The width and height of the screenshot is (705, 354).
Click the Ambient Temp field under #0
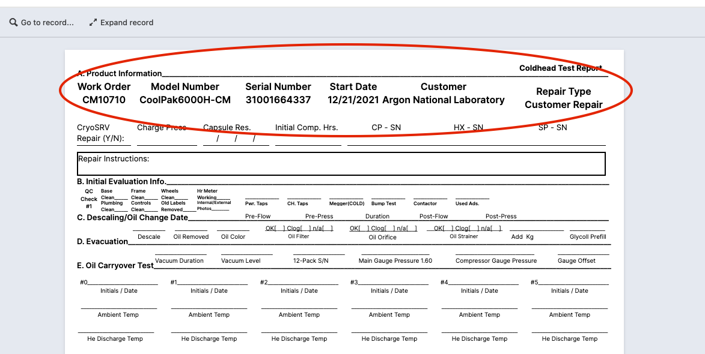(x=118, y=307)
